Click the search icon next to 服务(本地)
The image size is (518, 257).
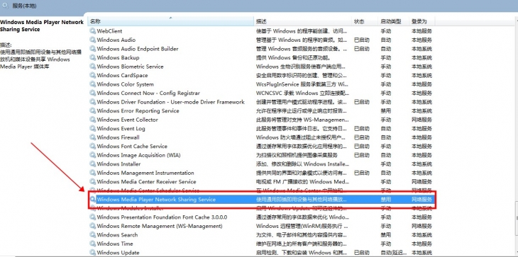6,6
